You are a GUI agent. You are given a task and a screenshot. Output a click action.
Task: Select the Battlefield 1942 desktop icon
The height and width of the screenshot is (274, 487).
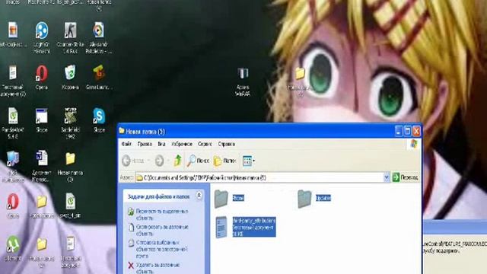pos(70,116)
